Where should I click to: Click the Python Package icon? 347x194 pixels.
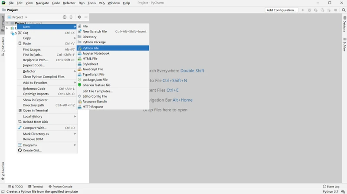[80, 42]
